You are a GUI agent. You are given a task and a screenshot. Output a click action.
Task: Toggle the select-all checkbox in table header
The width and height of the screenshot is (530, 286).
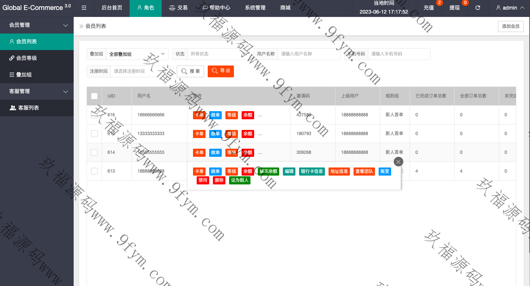tap(94, 96)
